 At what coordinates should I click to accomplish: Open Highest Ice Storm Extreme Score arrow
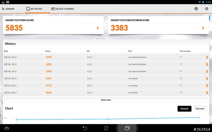[203, 28]
